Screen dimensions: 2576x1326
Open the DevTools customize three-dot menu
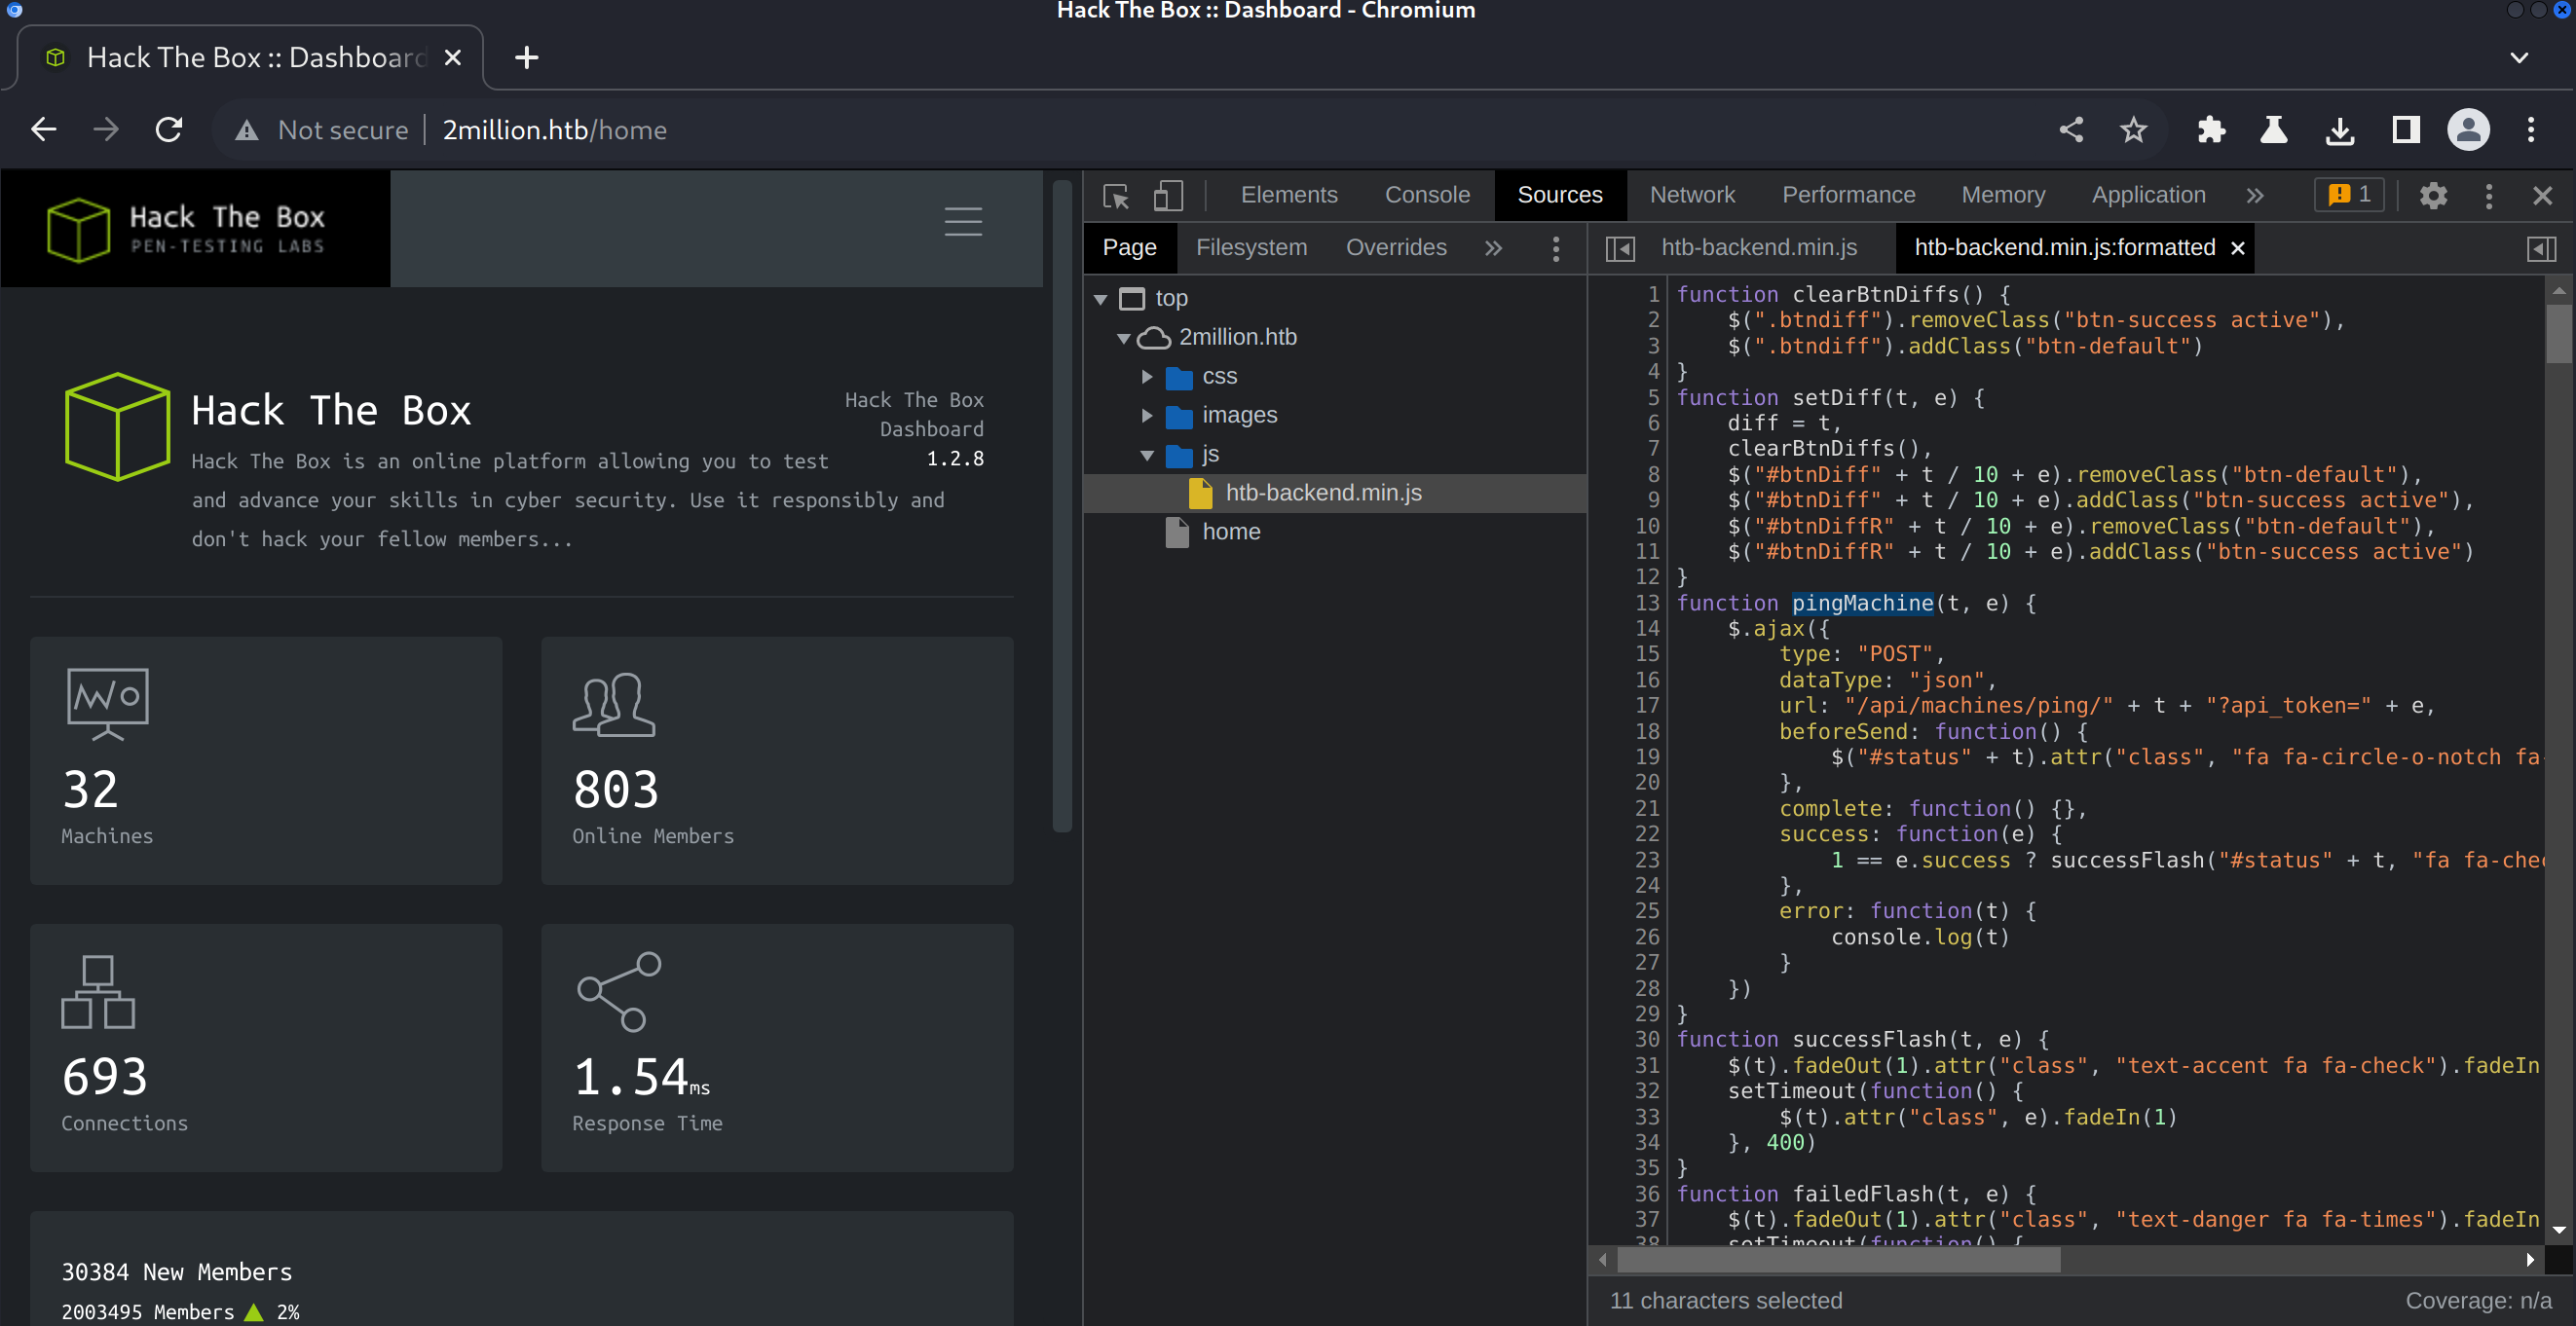[x=2489, y=195]
